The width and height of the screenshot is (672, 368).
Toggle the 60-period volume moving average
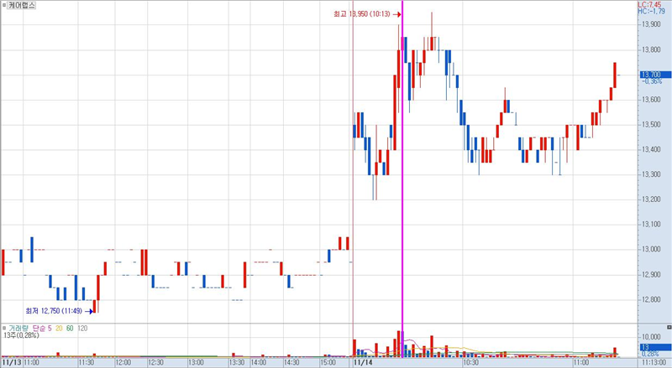[x=70, y=328]
